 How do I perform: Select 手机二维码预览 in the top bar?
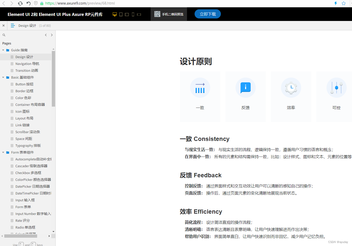pyautogui.click(x=171, y=14)
